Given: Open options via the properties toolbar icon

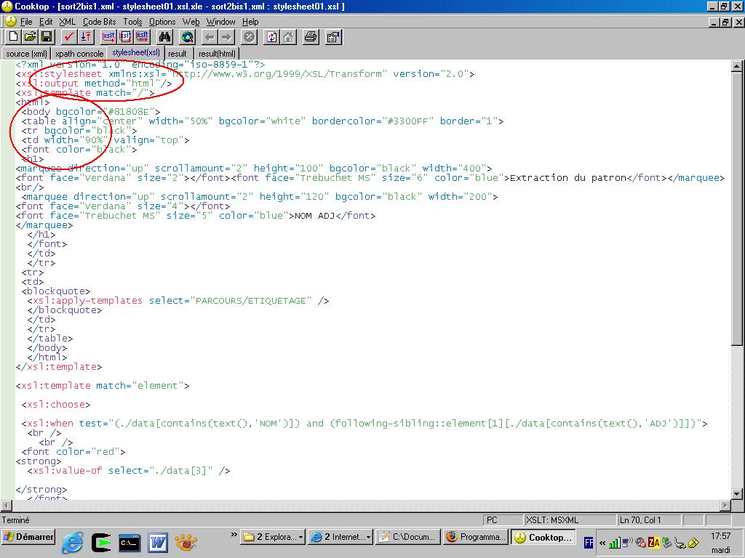Looking at the screenshot, I should coord(333,36).
